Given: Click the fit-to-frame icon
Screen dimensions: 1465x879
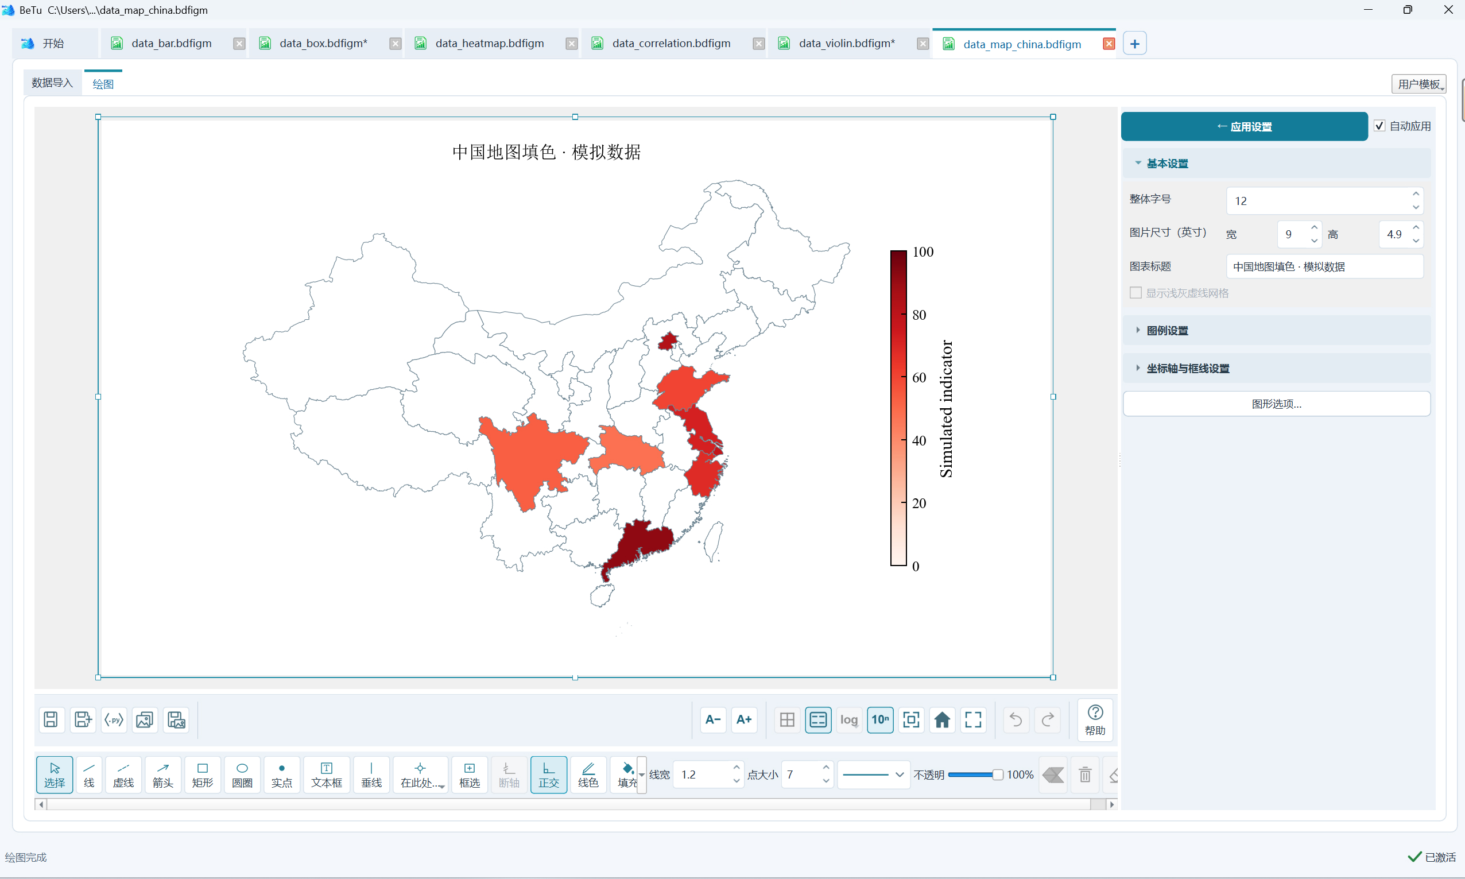Looking at the screenshot, I should tap(910, 719).
